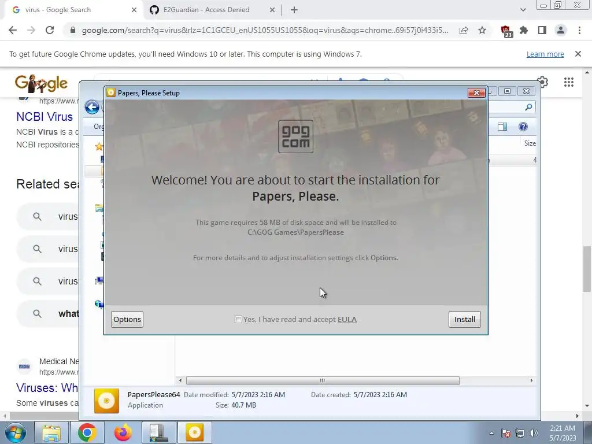This screenshot has width=592, height=444.
Task: Open the computer tower taskbar app
Action: tap(158, 432)
